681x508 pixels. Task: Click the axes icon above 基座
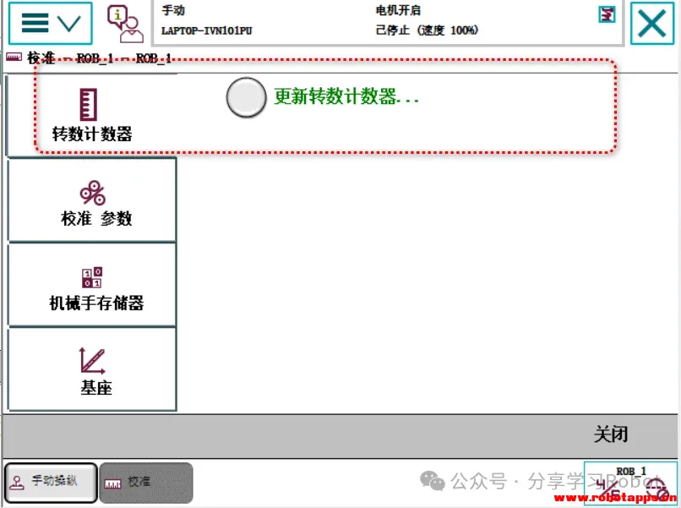pyautogui.click(x=92, y=361)
